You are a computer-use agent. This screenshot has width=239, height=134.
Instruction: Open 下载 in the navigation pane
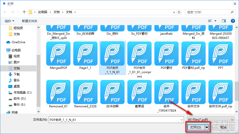pyautogui.click(x=14, y=74)
